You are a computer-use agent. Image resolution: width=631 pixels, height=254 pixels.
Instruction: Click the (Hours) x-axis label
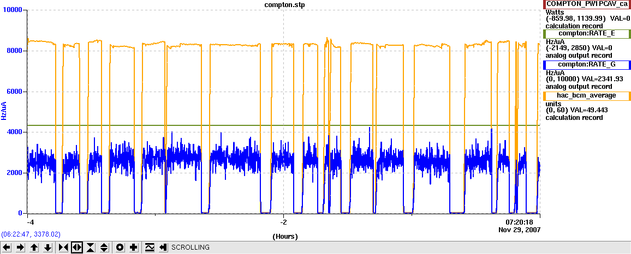click(285, 237)
